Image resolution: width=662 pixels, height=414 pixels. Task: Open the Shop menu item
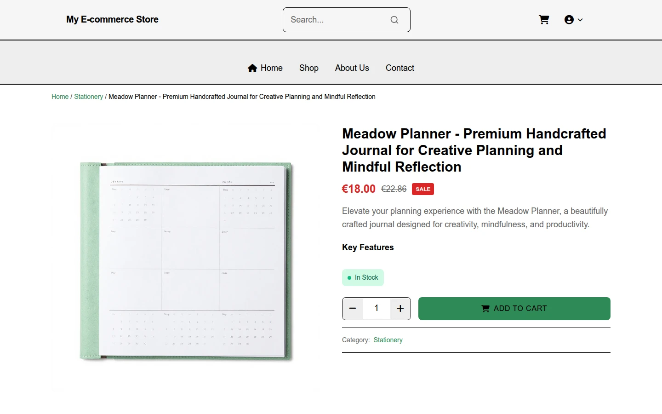[309, 68]
